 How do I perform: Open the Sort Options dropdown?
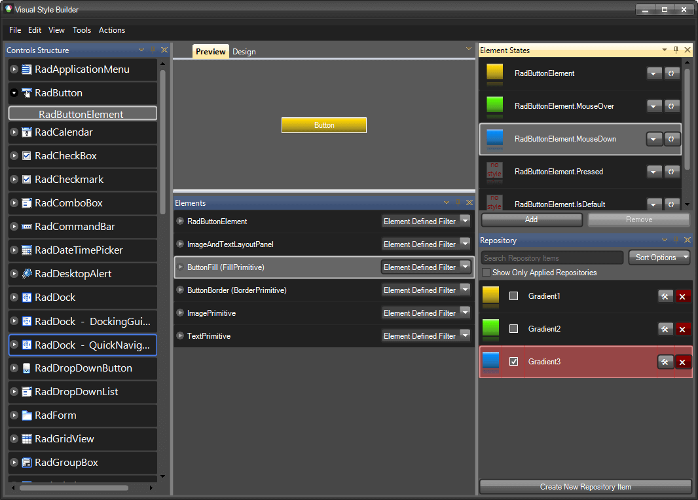(659, 258)
